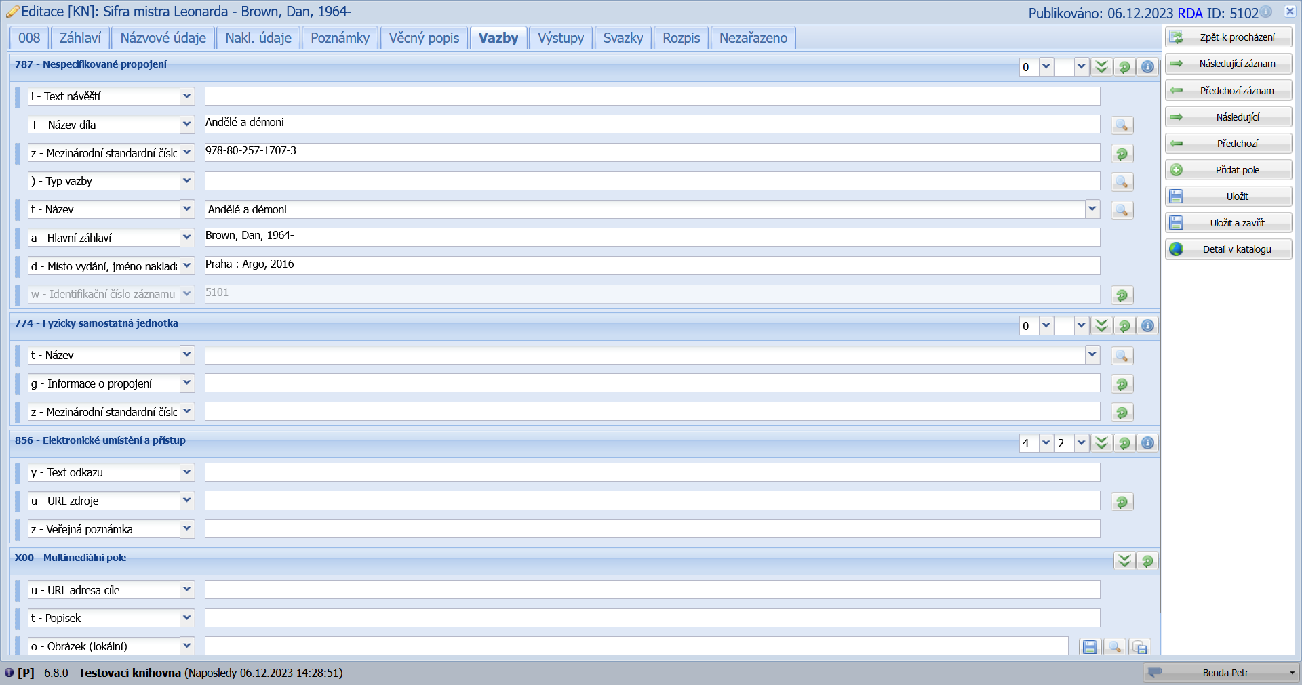Click the info icon next to record ID 5102
The height and width of the screenshot is (685, 1302).
click(1266, 12)
